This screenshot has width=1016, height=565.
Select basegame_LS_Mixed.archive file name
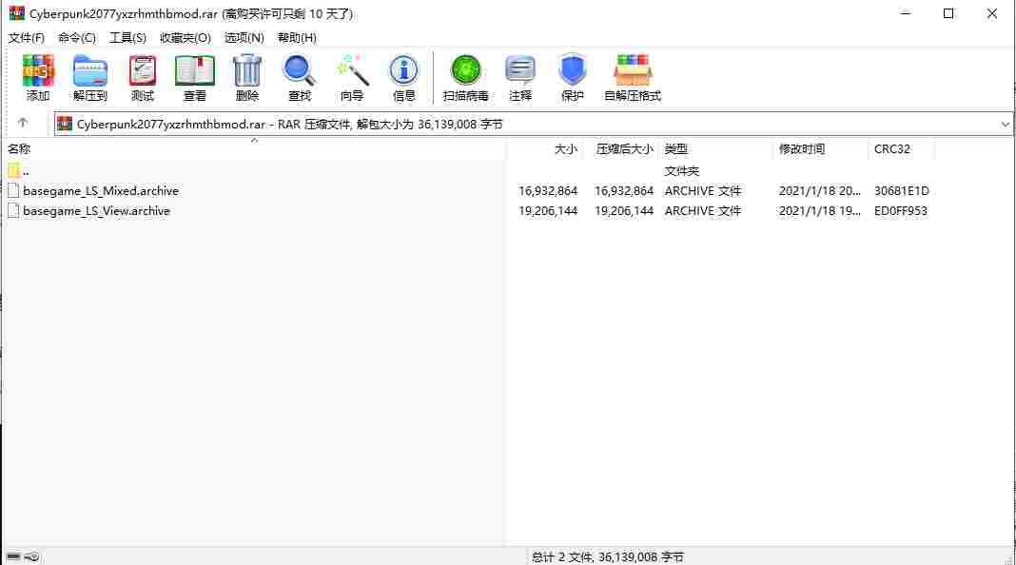click(x=101, y=190)
